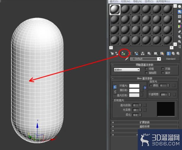Screen dimensions: 182x150
Task: Click the Make Unique icon
Action: pos(143,53)
